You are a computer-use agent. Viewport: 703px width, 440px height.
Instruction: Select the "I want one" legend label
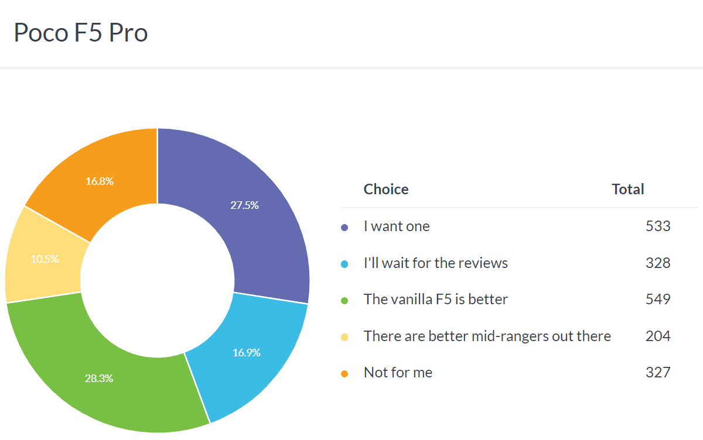click(x=397, y=226)
